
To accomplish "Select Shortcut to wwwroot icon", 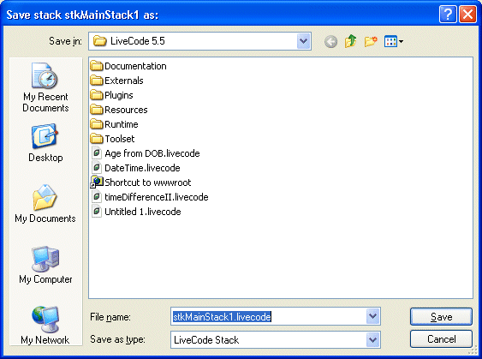I will pos(97,182).
